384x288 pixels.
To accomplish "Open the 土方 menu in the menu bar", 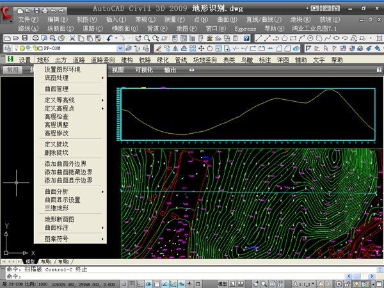I will click(61, 60).
